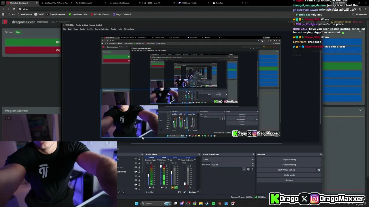Image resolution: width=369 pixels, height=207 pixels.
Task: Move the selected source up in the list
Action: (x=119, y=192)
